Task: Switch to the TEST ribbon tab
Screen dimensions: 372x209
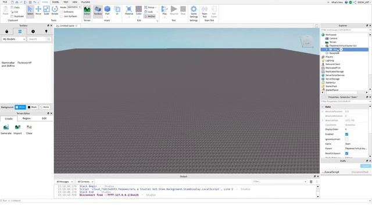Action: coord(66,2)
